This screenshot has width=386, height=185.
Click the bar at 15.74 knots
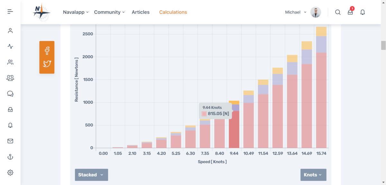(321, 96)
